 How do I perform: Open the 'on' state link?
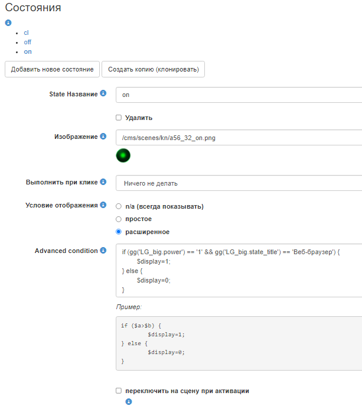pos(27,51)
